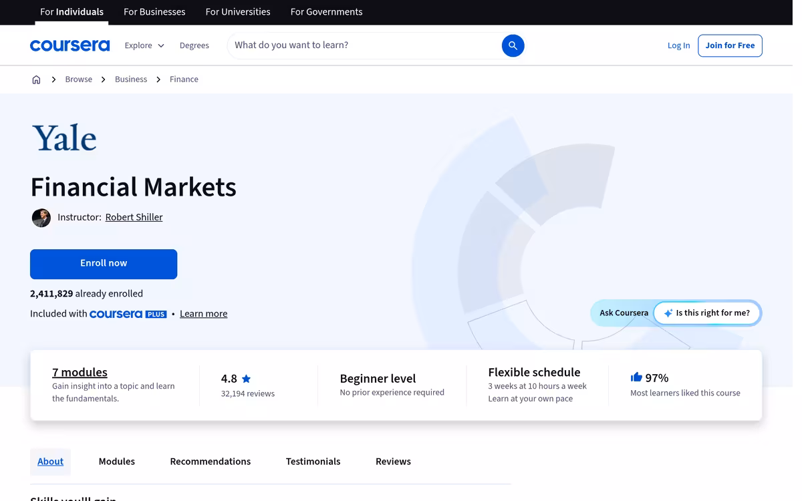Image resolution: width=802 pixels, height=501 pixels.
Task: Click the Log In link
Action: 678,45
